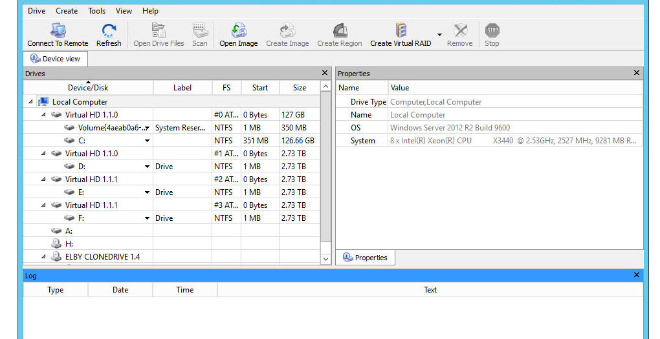Sort by the FS column header
The image size is (660, 339).
point(226,88)
